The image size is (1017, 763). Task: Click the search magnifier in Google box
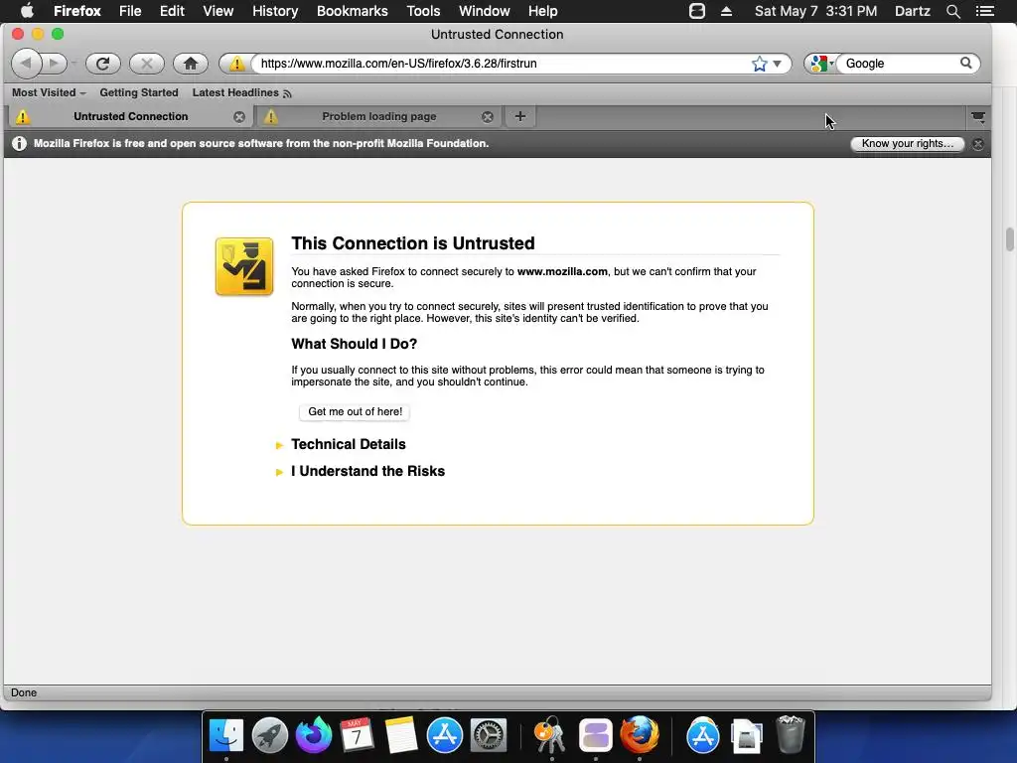(x=965, y=63)
